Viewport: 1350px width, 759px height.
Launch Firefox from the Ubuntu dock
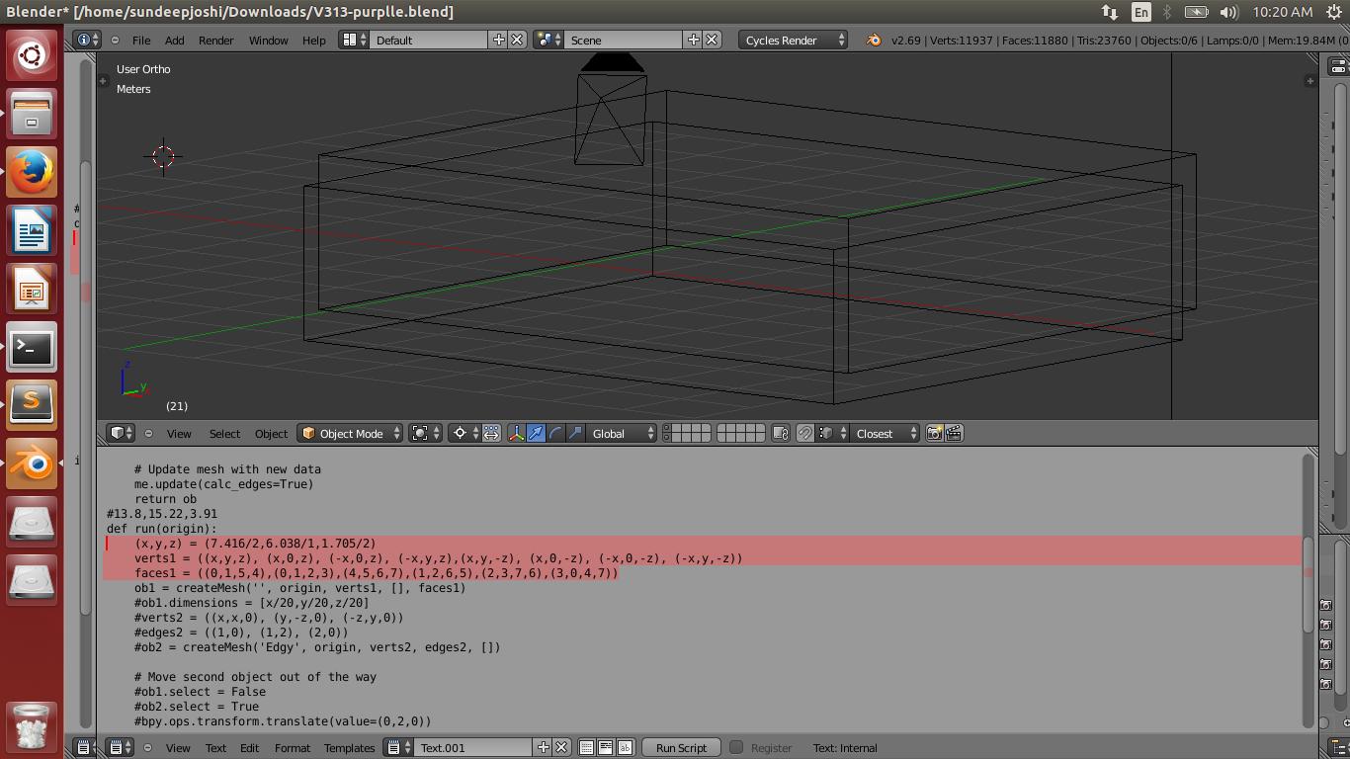[31, 171]
